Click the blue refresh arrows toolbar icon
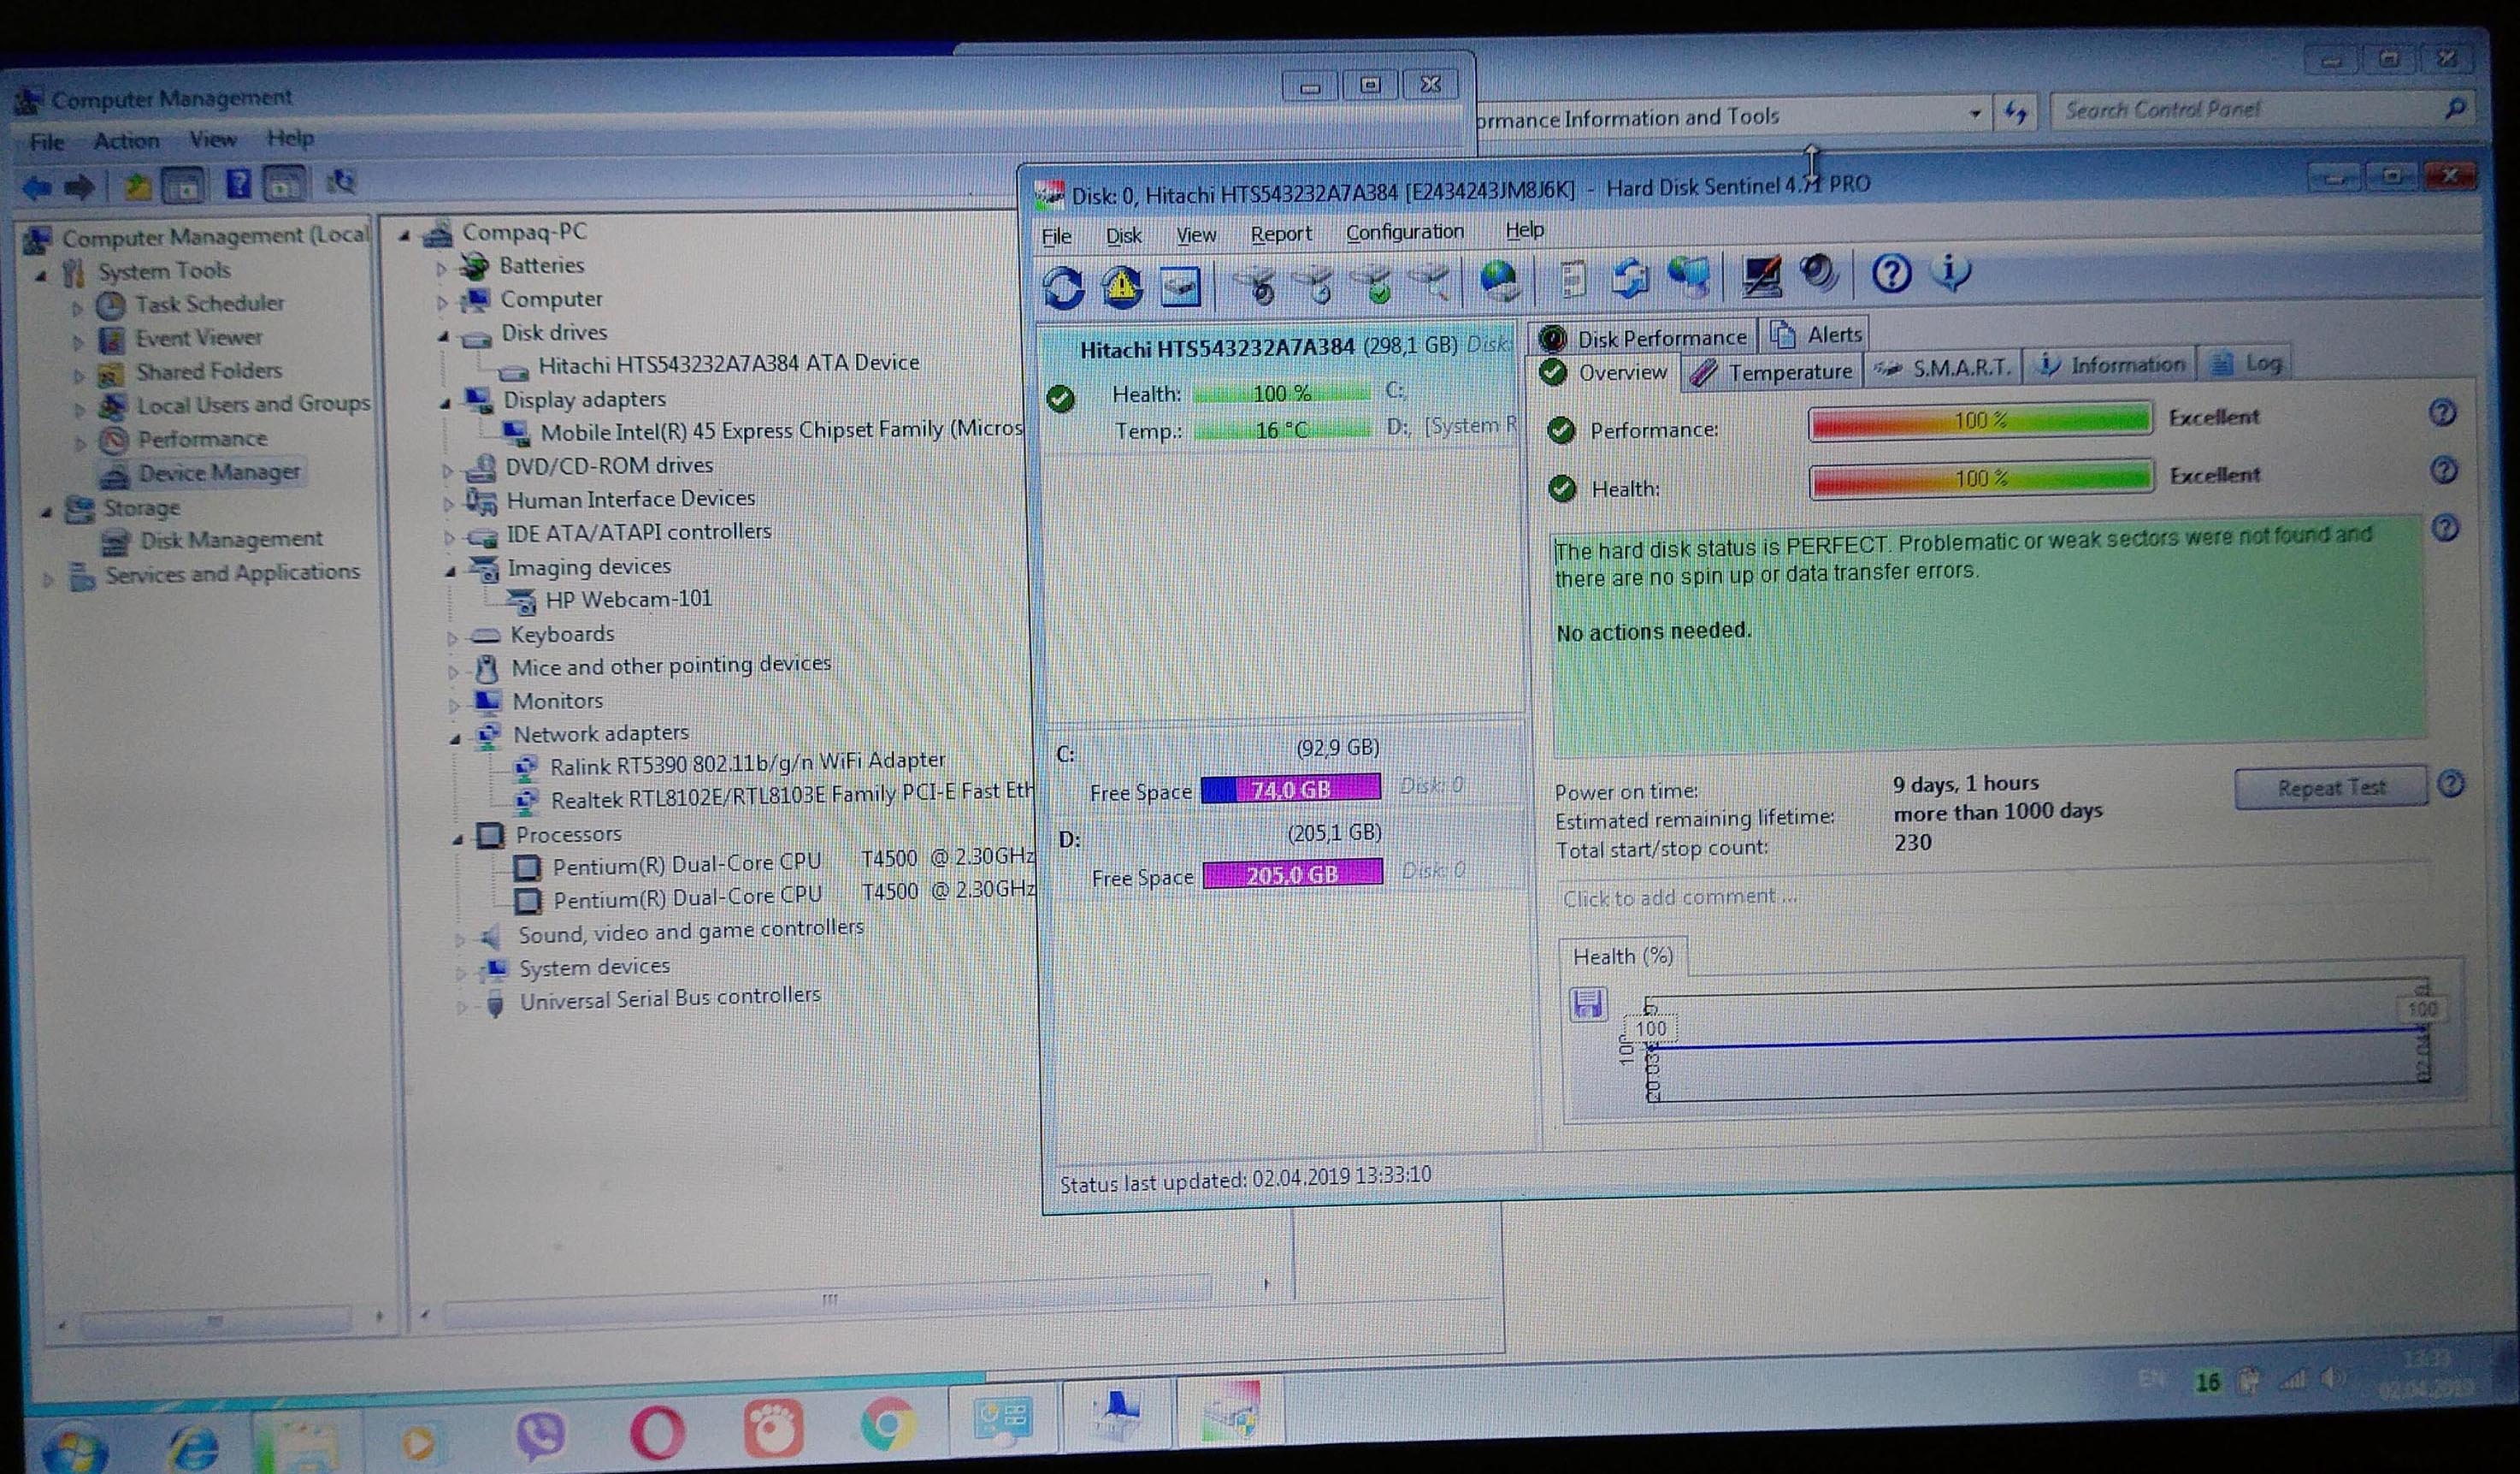 click(x=1063, y=287)
